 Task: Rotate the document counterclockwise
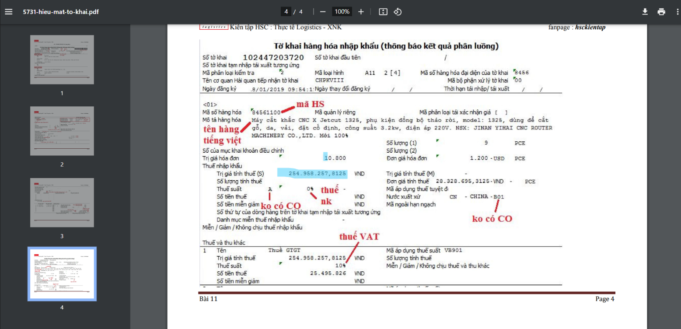(398, 12)
